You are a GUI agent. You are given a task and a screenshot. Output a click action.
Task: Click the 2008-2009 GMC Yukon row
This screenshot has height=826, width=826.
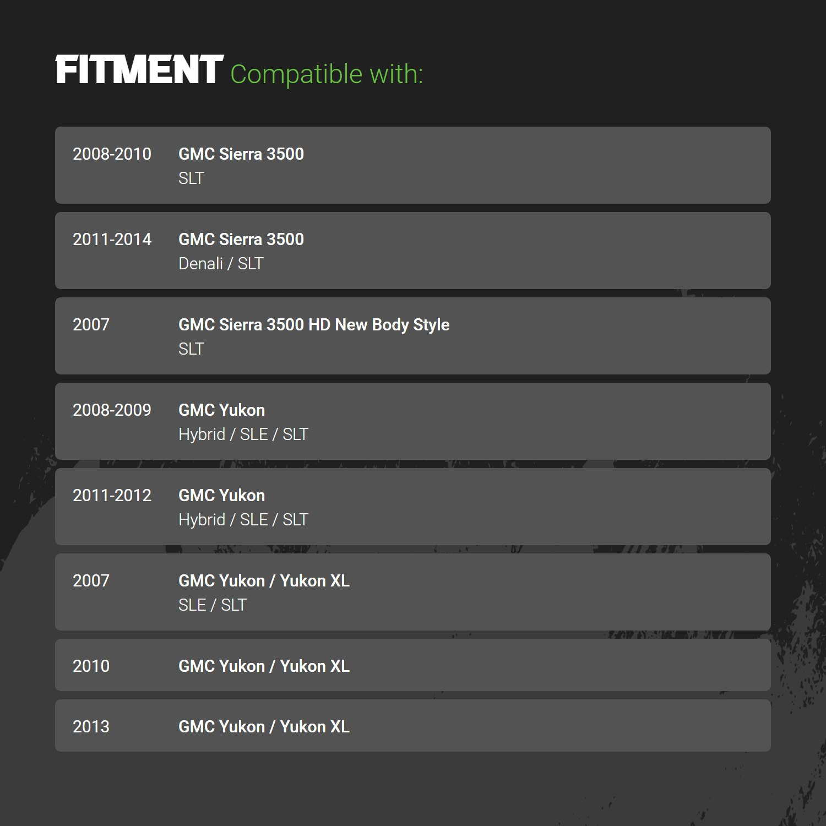pos(413,421)
